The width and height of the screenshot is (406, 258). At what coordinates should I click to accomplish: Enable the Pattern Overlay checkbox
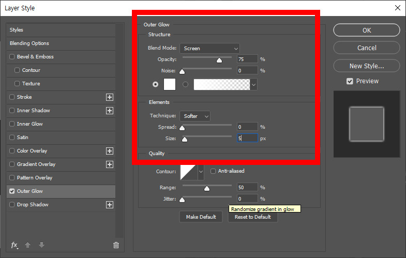pos(12,178)
